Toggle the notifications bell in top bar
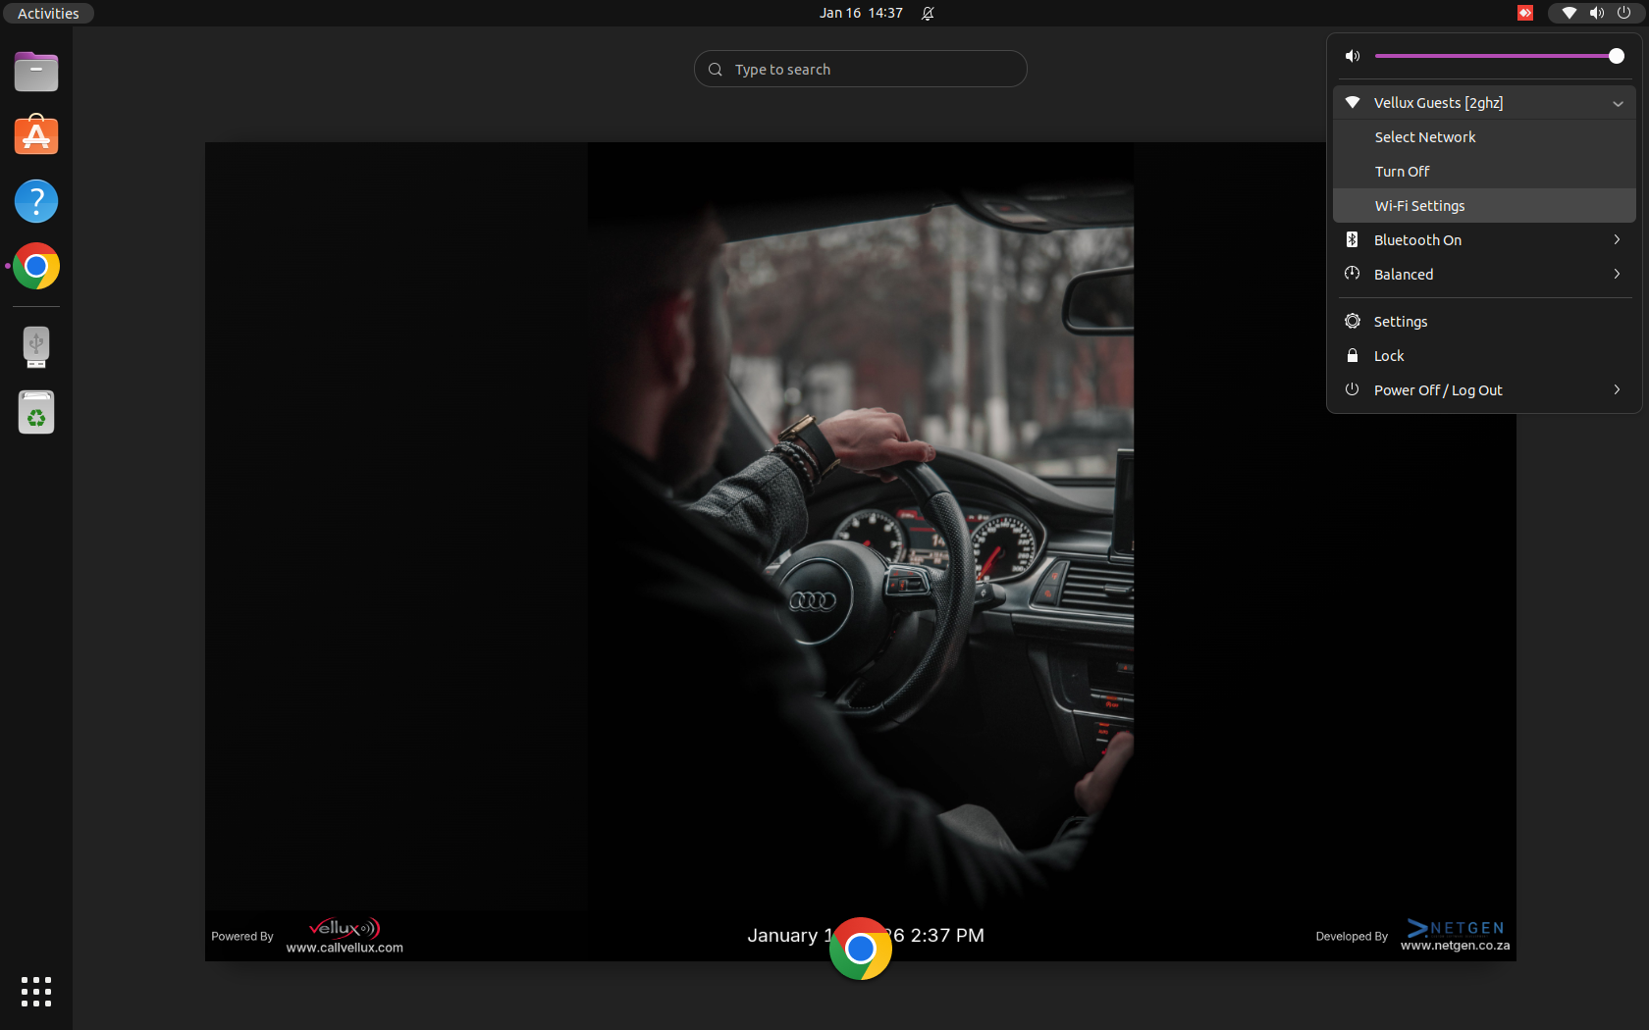Viewport: 1649px width, 1030px height. click(x=928, y=13)
